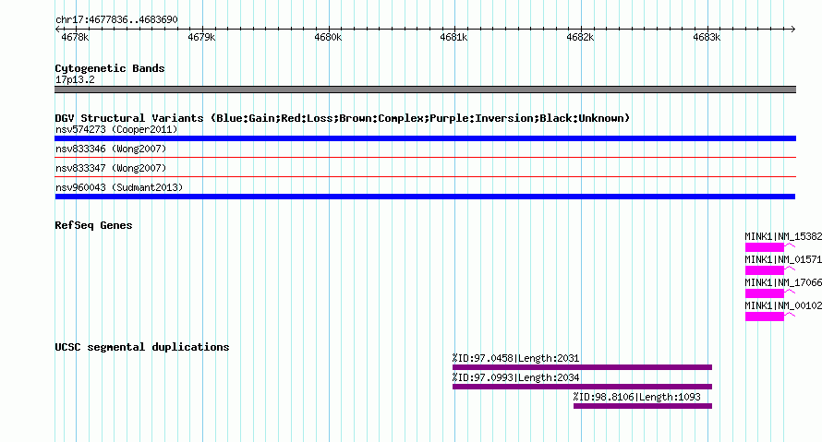
Task: Click the 4681k ruler position
Action: tap(454, 37)
